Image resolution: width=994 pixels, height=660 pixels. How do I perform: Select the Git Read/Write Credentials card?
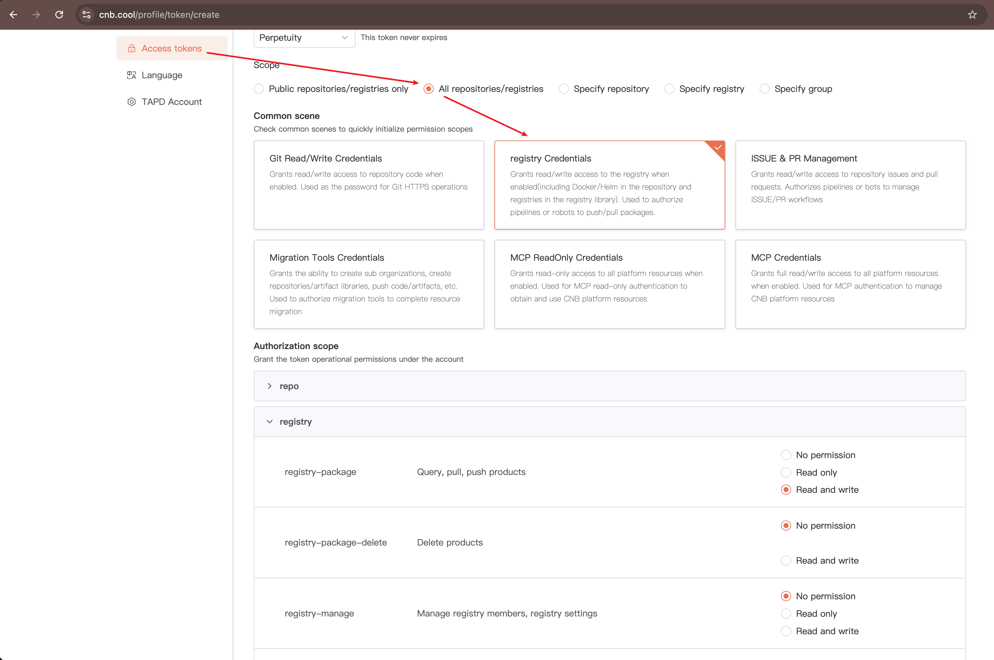(x=369, y=185)
